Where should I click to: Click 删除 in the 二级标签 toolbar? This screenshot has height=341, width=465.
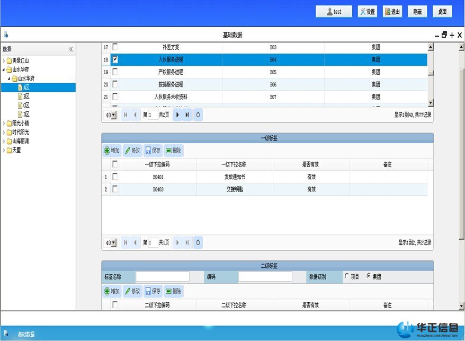coord(173,291)
